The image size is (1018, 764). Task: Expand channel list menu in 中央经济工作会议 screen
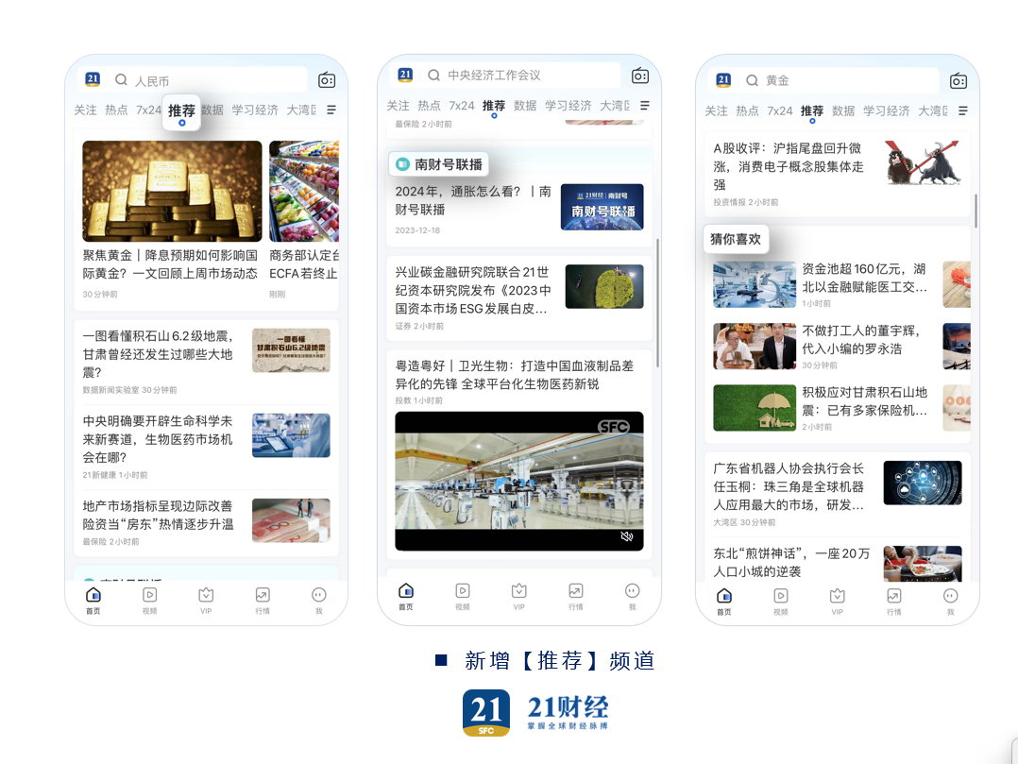[645, 106]
